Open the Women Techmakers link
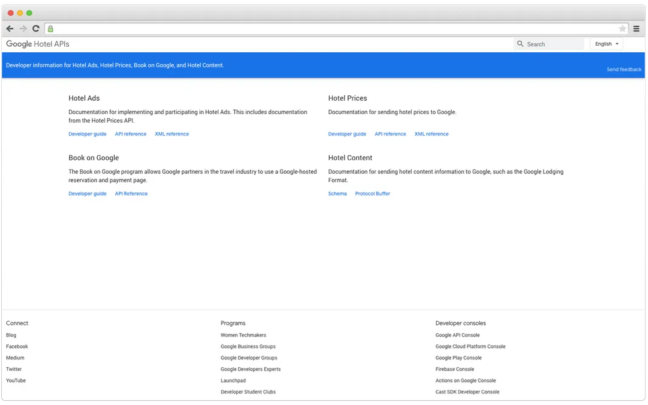Image resolution: width=648 pixels, height=405 pixels. coord(244,335)
